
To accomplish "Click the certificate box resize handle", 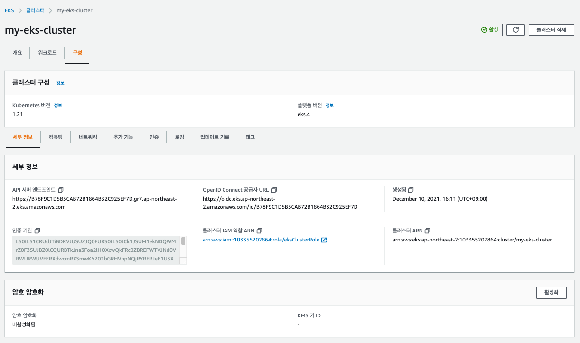I will pyautogui.click(x=184, y=261).
